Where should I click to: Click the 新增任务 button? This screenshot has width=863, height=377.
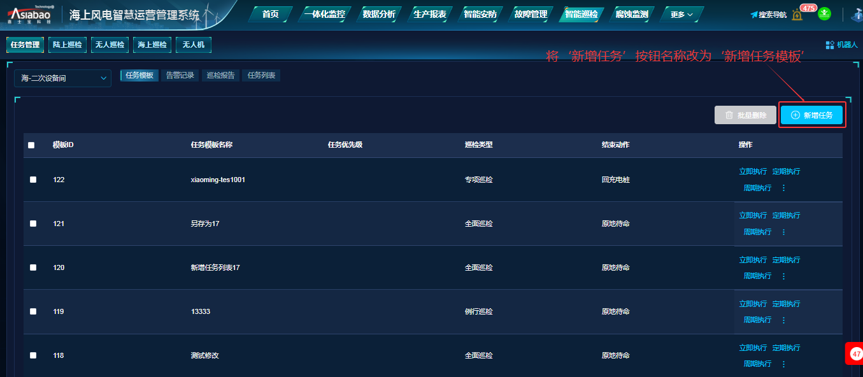(811, 115)
